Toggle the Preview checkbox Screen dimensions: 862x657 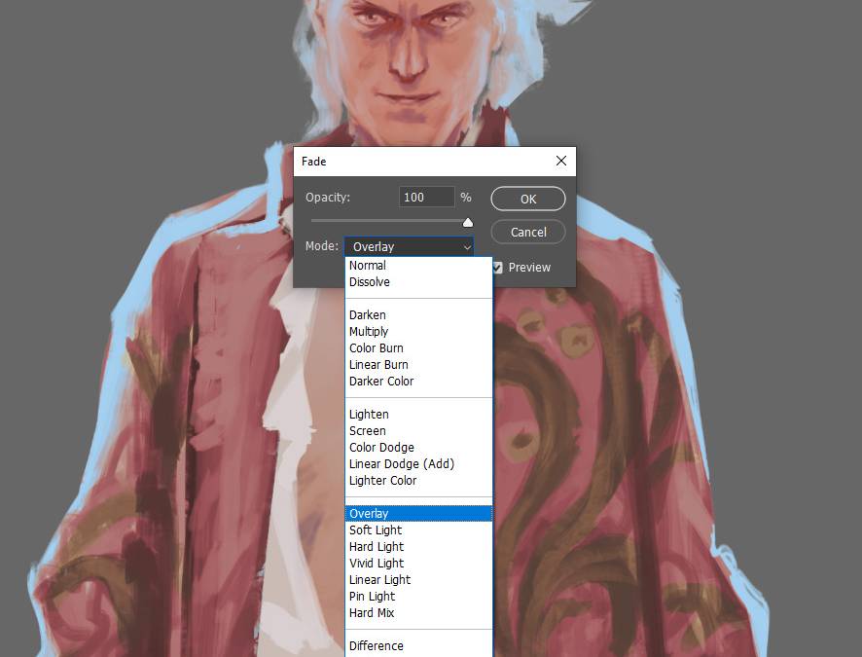497,268
